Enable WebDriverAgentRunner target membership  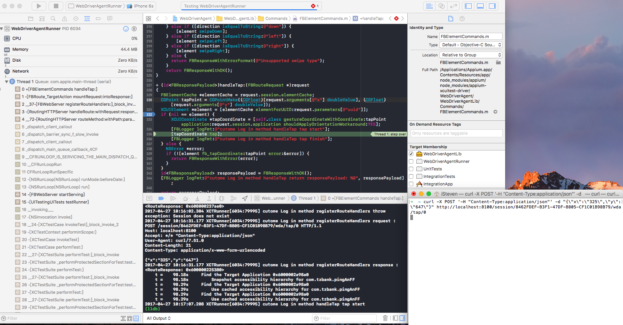click(x=411, y=161)
